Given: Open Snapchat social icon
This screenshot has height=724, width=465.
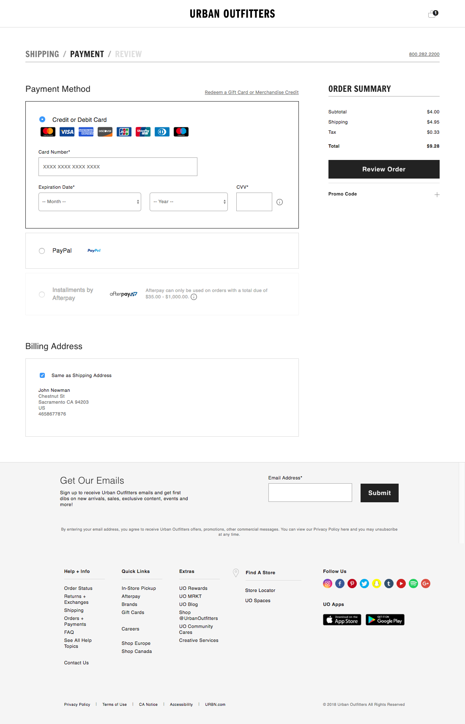Looking at the screenshot, I should (377, 584).
